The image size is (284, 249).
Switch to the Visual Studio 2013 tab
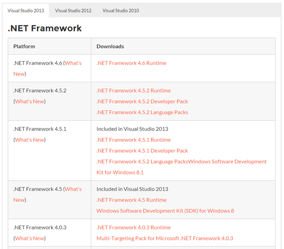click(26, 10)
